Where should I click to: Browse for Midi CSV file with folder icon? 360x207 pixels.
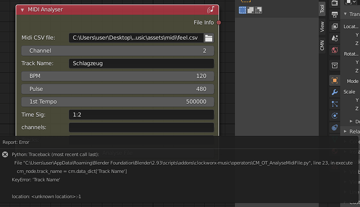(209, 38)
